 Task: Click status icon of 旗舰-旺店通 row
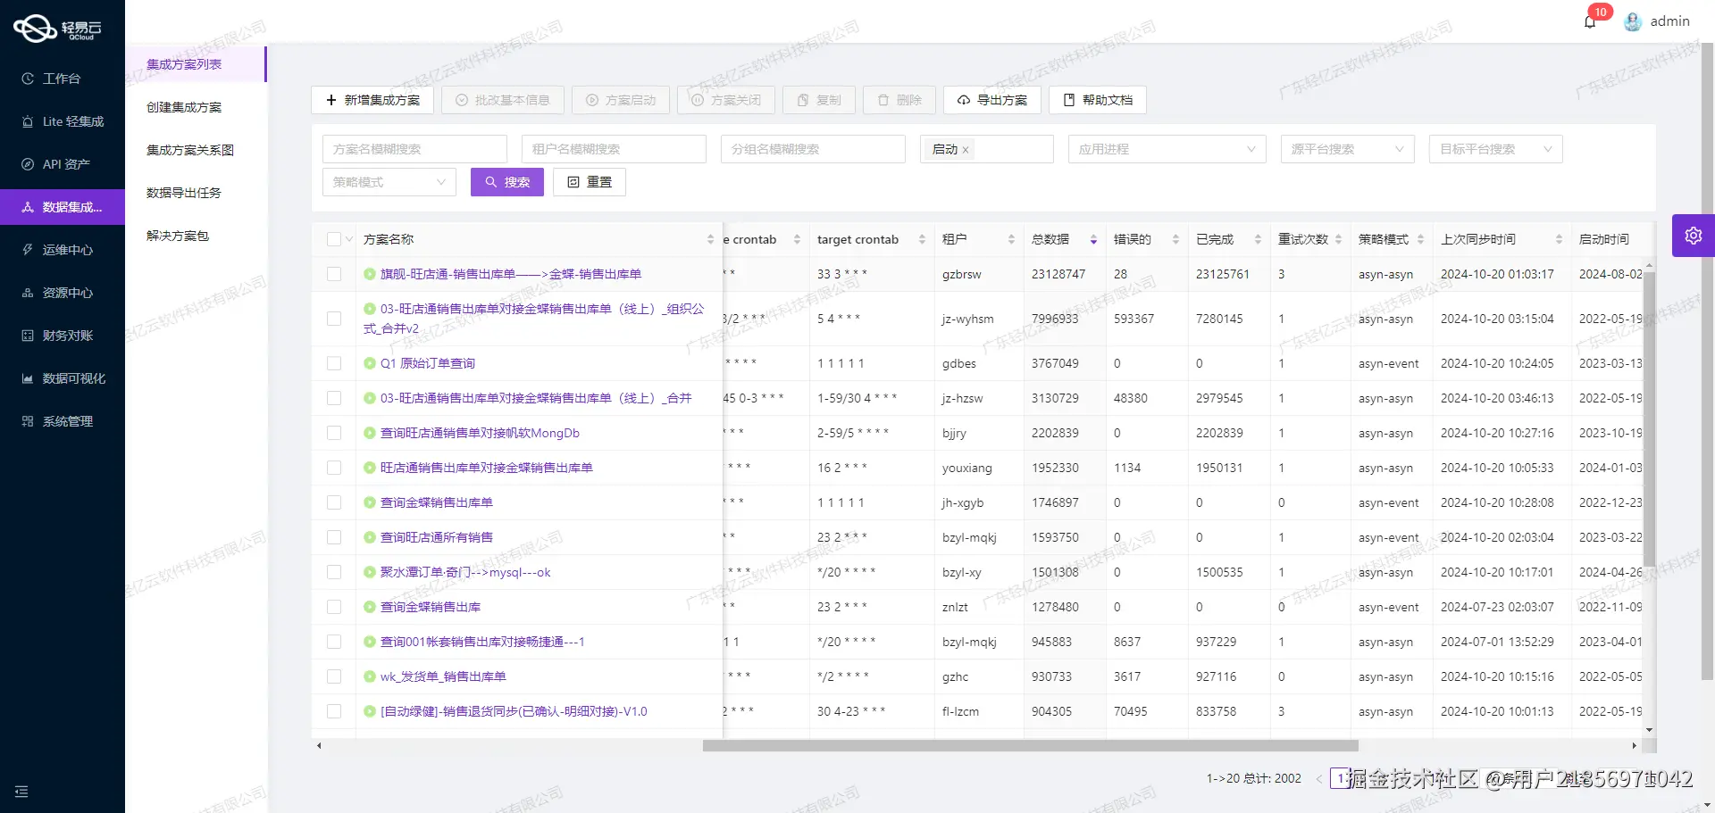370,274
